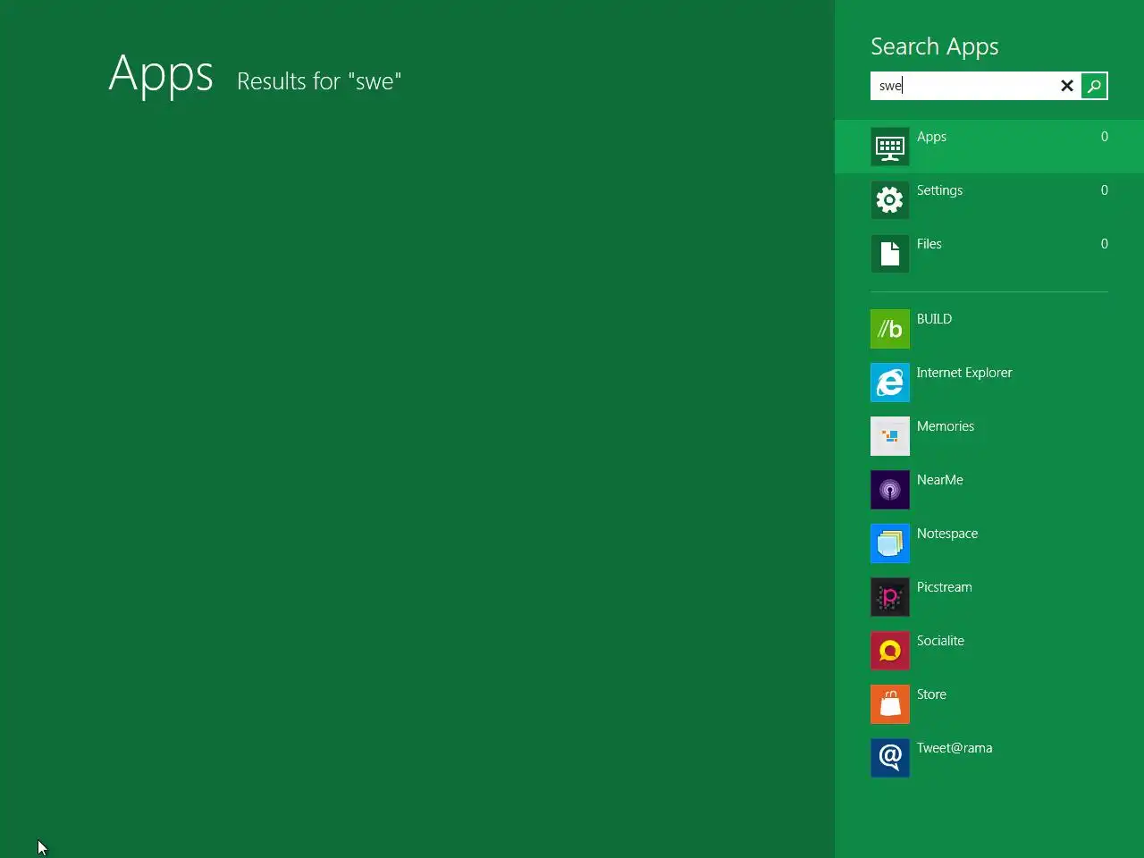Search within BUILD app label
The width and height of the screenshot is (1144, 858).
934,319
